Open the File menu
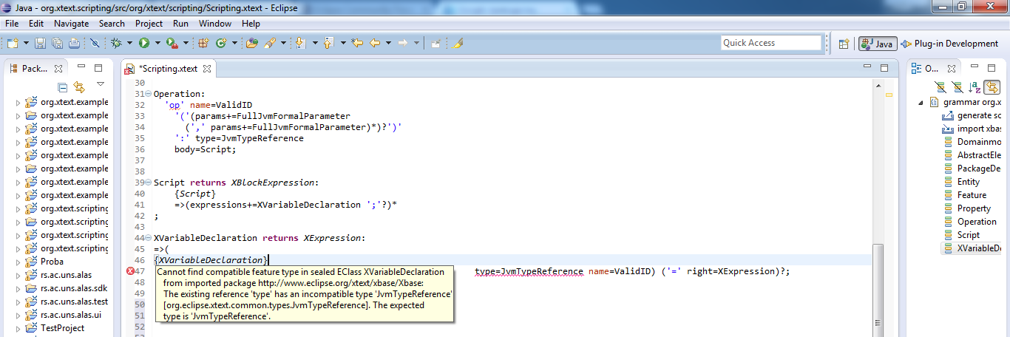 (x=12, y=24)
